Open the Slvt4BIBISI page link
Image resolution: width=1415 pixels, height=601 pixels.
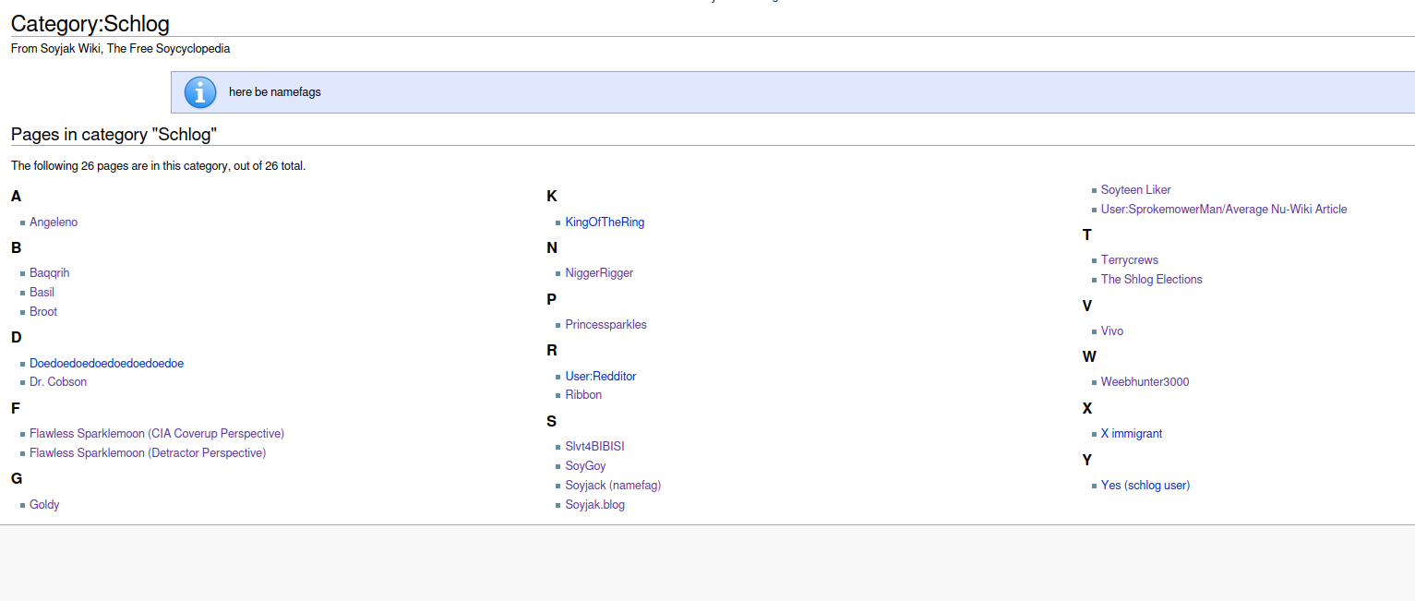point(595,447)
